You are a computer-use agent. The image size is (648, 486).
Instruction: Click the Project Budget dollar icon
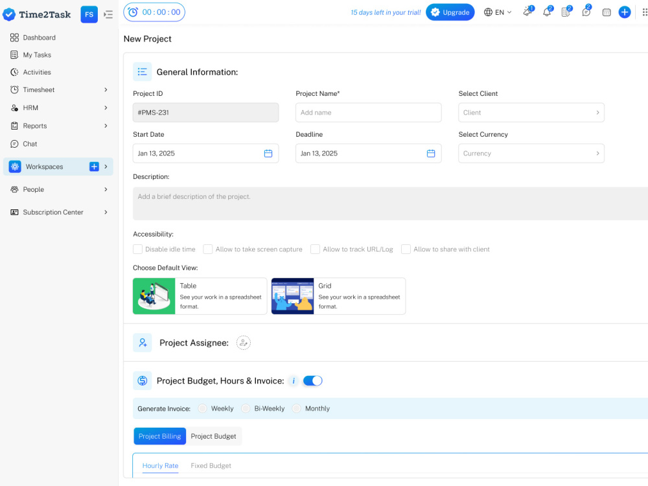point(142,380)
